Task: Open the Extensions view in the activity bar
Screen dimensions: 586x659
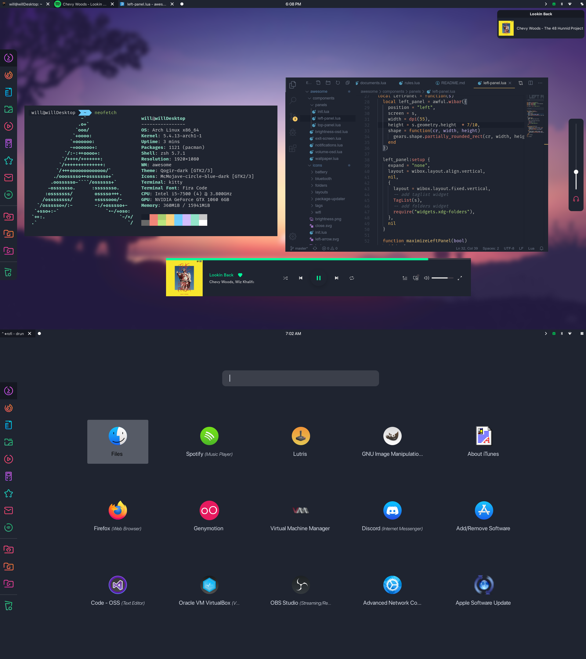Action: pyautogui.click(x=293, y=148)
